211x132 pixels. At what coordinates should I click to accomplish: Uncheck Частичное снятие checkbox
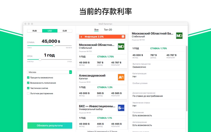click(28, 88)
